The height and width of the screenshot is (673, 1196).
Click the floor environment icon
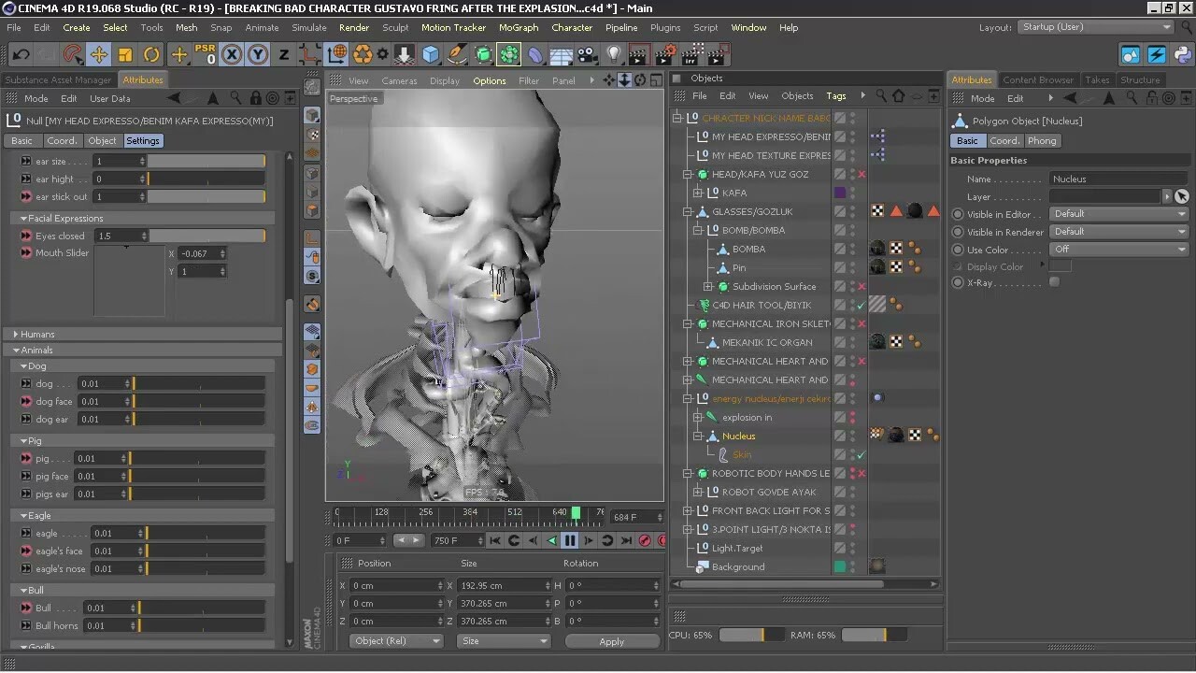pos(562,55)
